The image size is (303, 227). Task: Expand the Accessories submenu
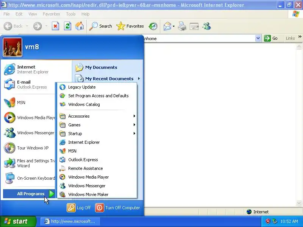(x=97, y=116)
